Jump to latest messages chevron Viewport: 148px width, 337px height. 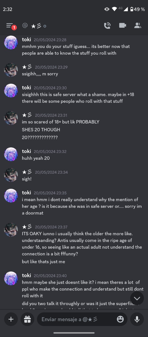[137, 298]
